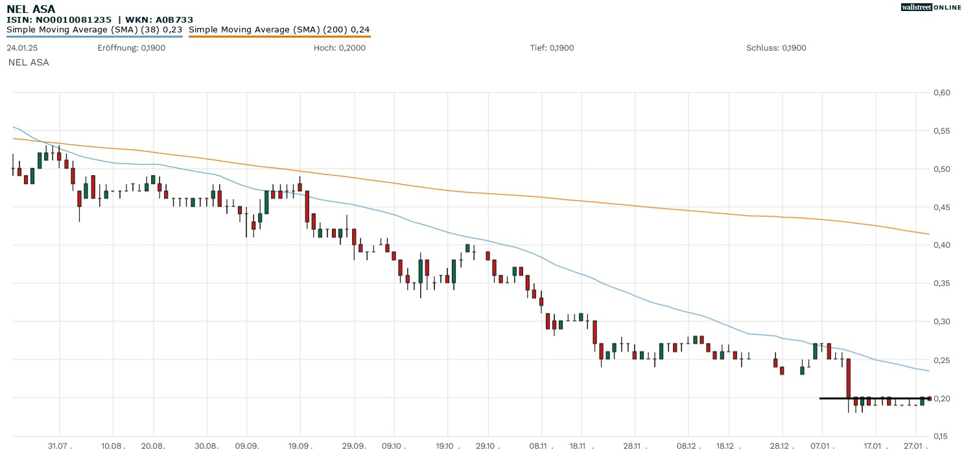Select the 19.09. date on x-axis
Screen dimensions: 966x450
300,445
